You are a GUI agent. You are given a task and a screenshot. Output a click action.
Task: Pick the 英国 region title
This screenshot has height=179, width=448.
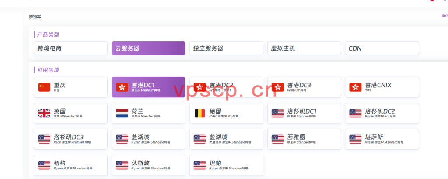click(59, 111)
